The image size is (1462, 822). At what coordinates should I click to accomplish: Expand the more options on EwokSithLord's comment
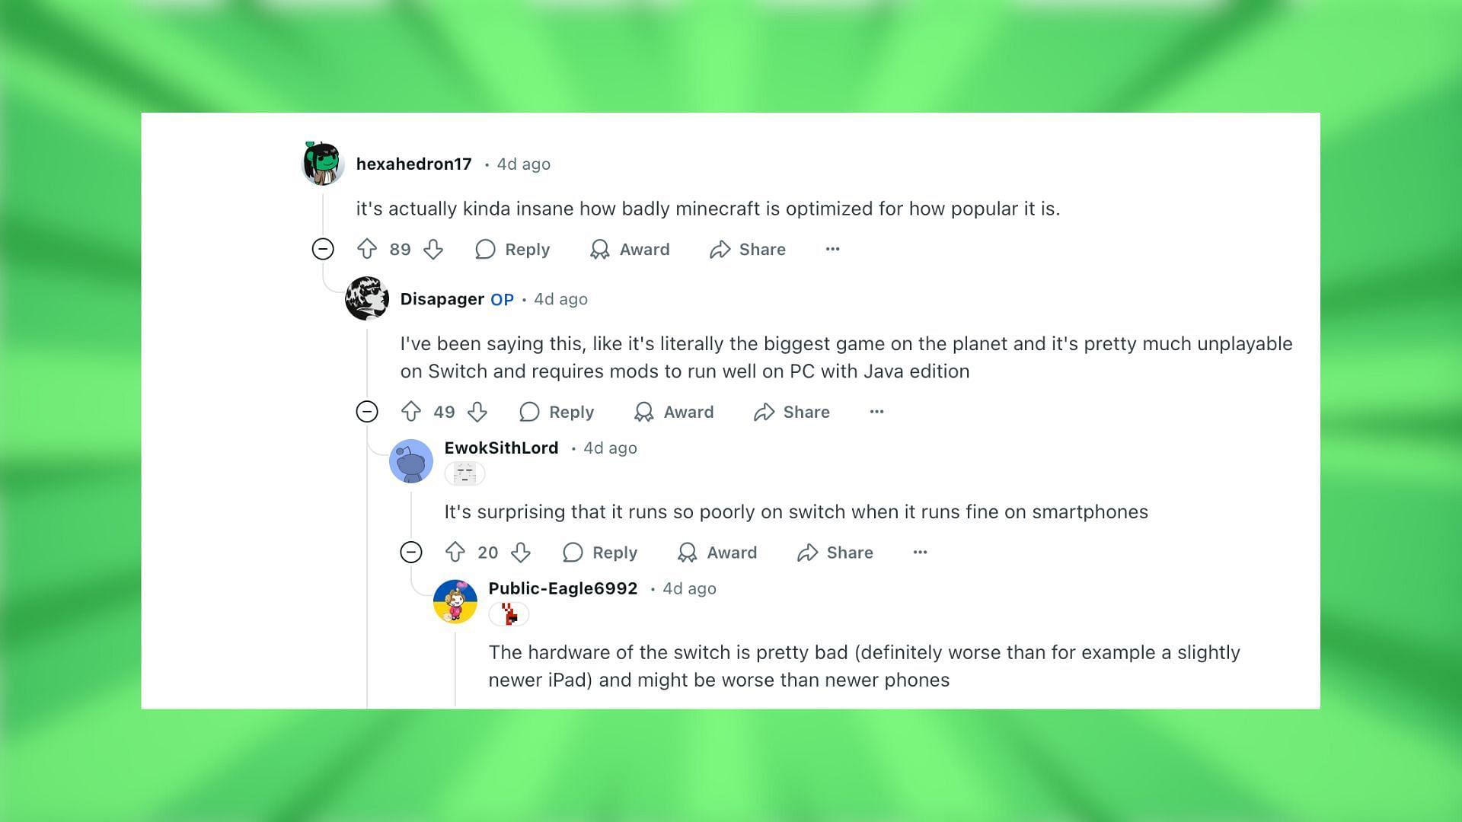920,551
